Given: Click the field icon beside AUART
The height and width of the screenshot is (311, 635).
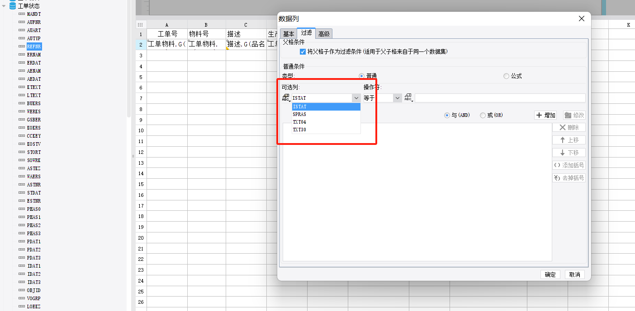Looking at the screenshot, I should coord(22,30).
